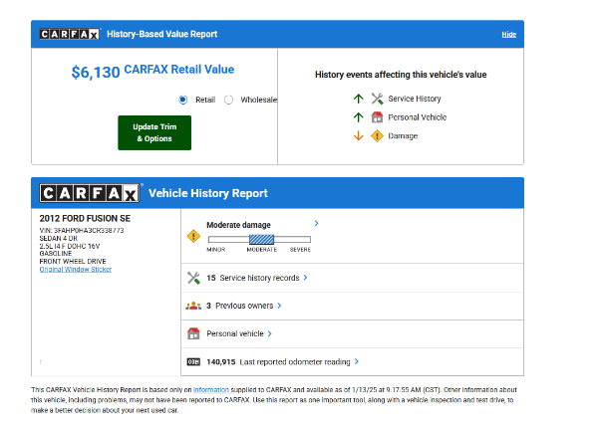Click the yellow warning diamond next to Damage
Viewport: 598px width, 425px height.
pos(377,136)
